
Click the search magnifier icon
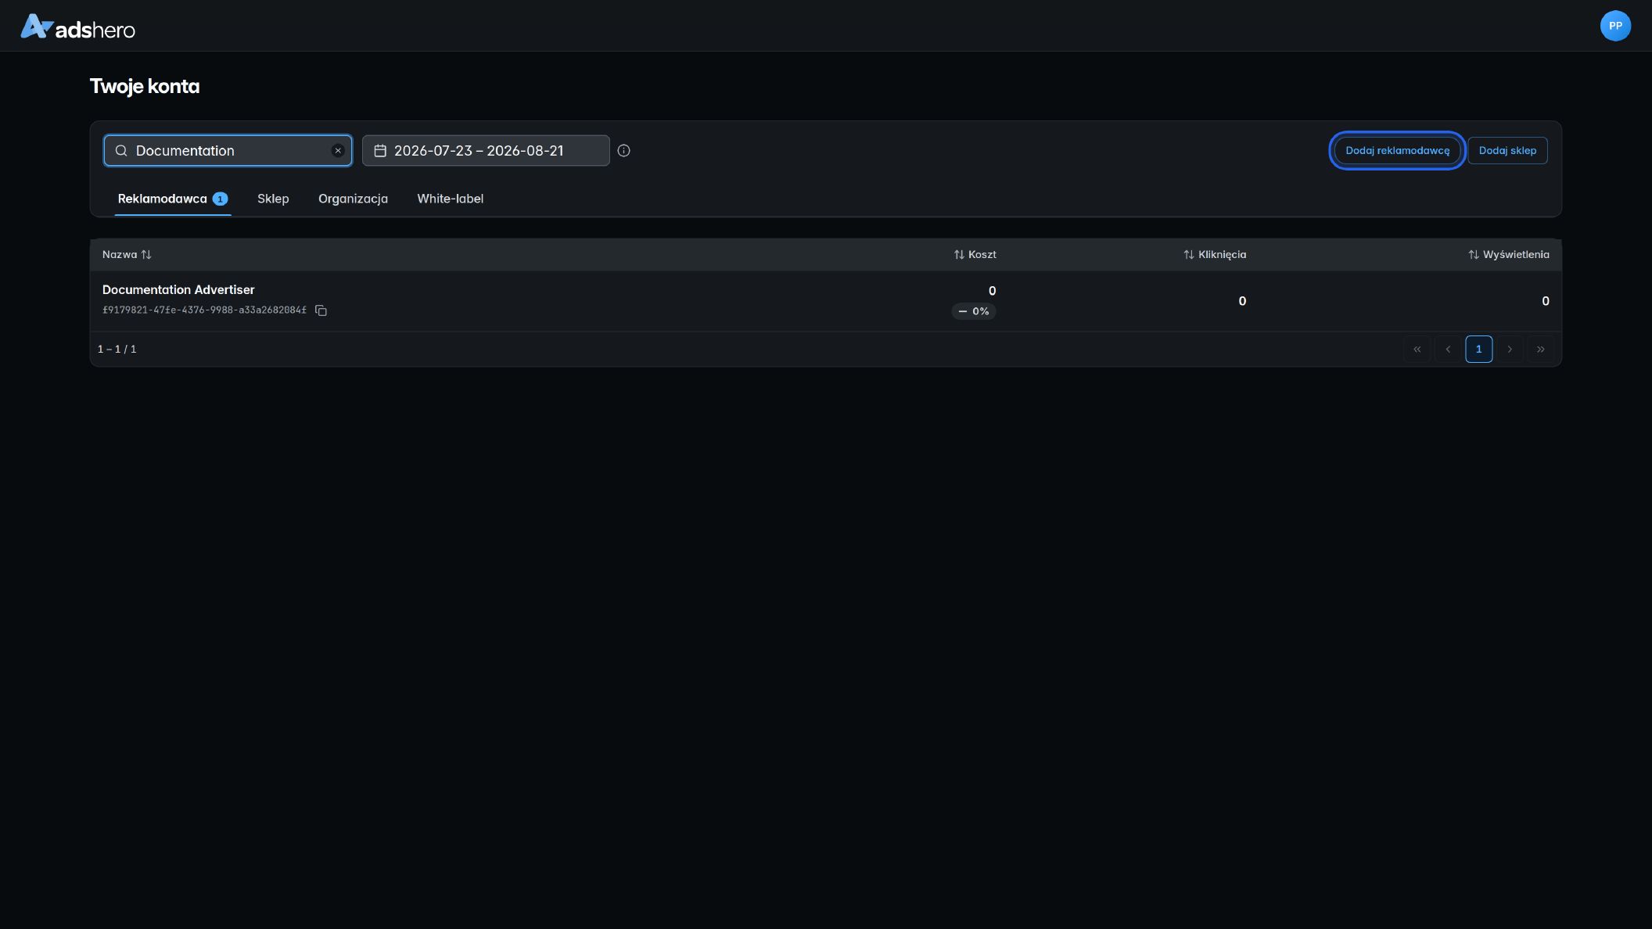(x=121, y=151)
